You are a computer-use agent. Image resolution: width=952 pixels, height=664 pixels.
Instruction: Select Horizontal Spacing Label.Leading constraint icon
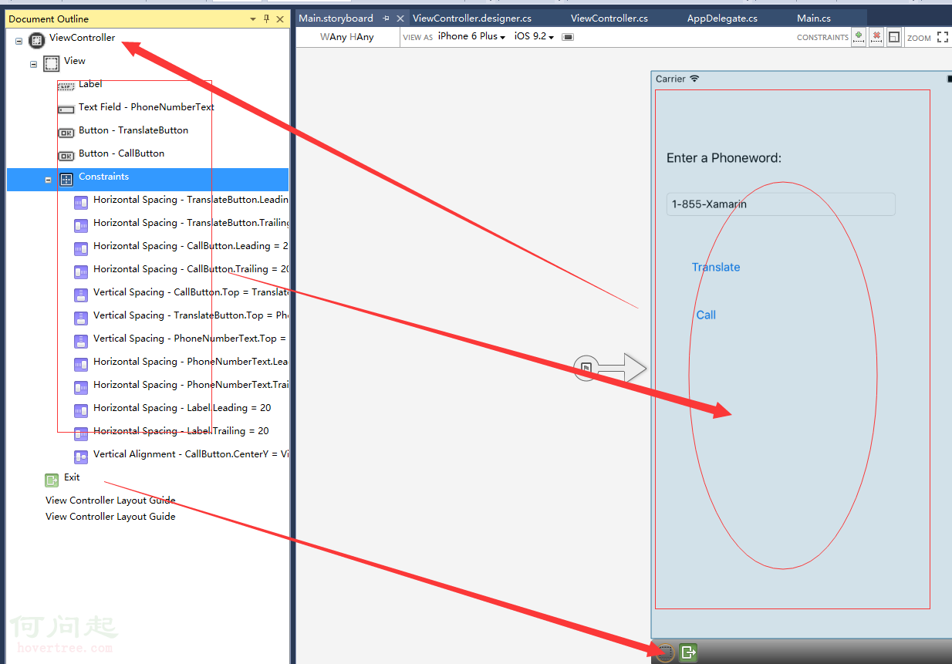click(81, 410)
